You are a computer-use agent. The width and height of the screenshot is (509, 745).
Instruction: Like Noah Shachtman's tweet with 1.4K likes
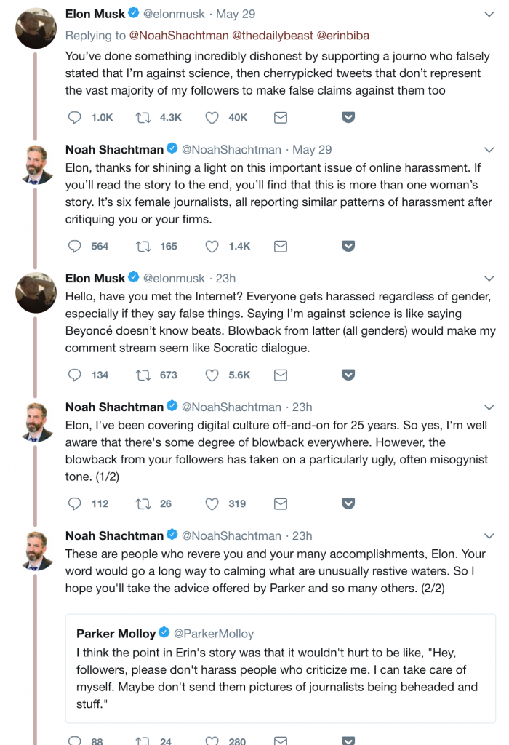pos(212,246)
